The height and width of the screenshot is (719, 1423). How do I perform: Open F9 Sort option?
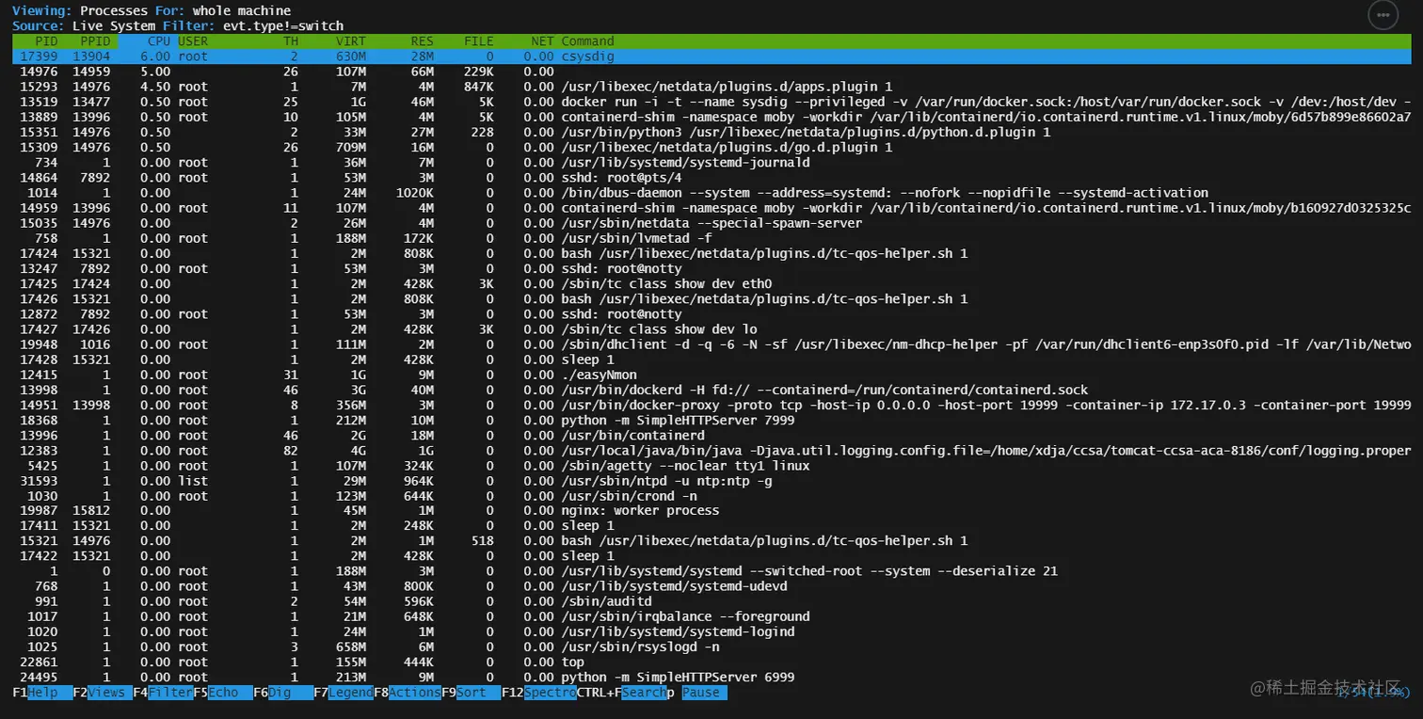click(472, 693)
